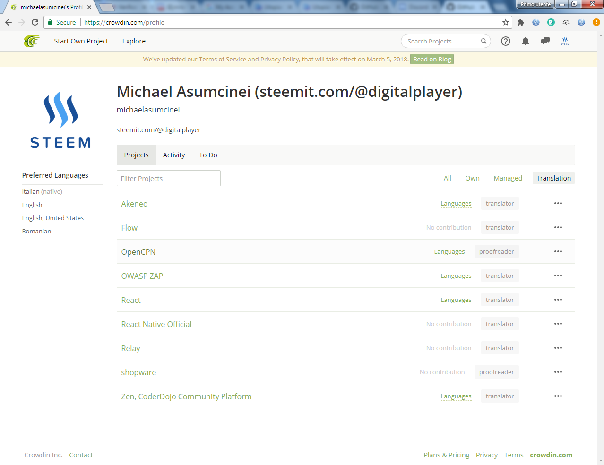Select the Own projects filter
The image size is (604, 465).
point(473,178)
